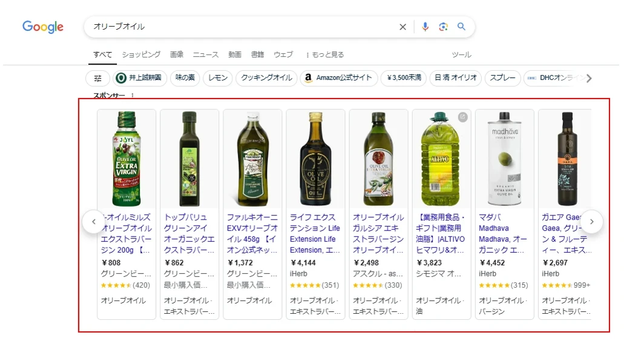Switch to the 画像 tab
Viewport: 624px width, 341px height.
point(177,54)
